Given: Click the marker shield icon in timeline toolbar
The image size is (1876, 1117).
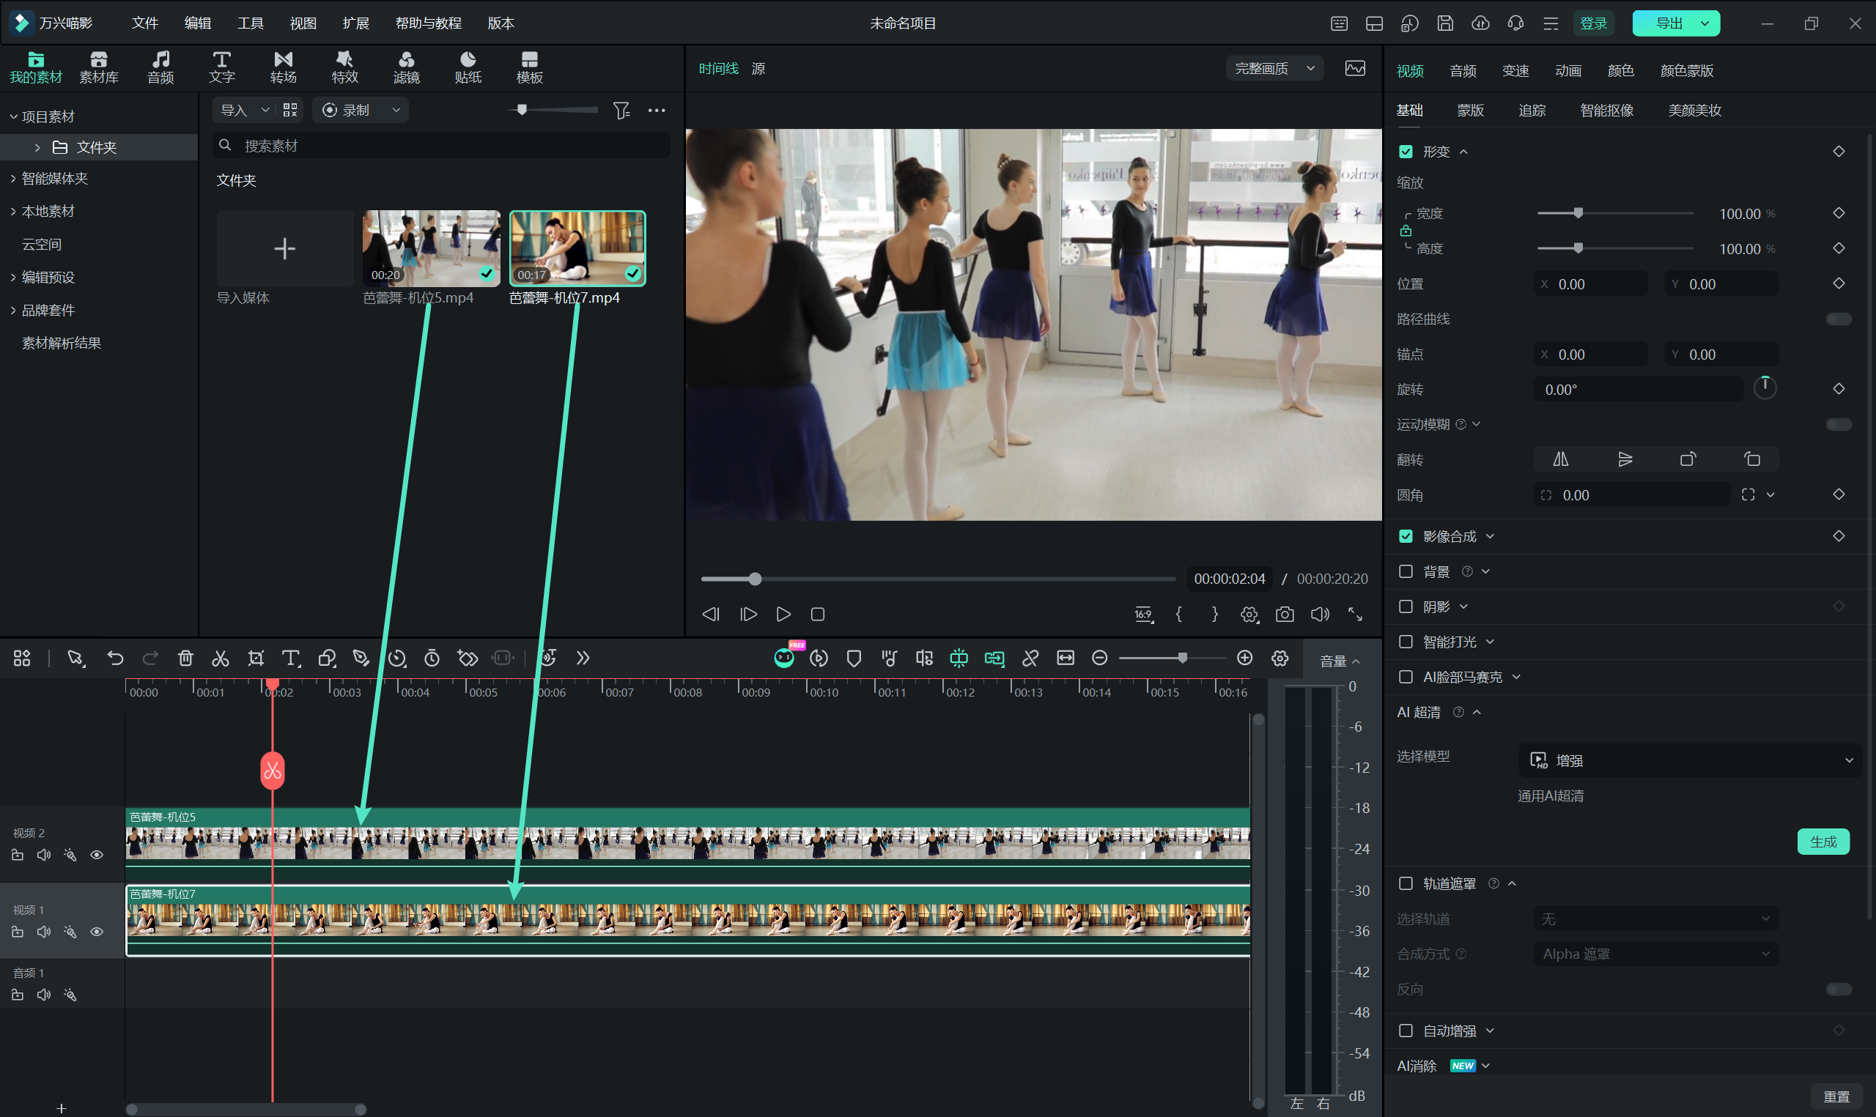Looking at the screenshot, I should [x=854, y=658].
